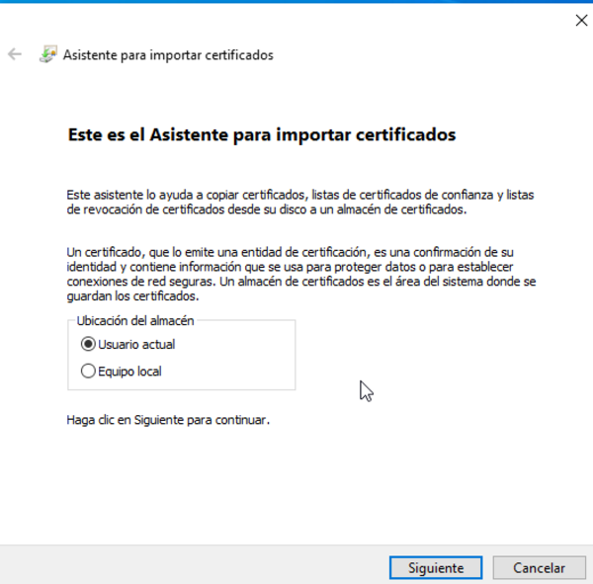
Task: Select the Equipo local radio button
Action: pos(89,372)
